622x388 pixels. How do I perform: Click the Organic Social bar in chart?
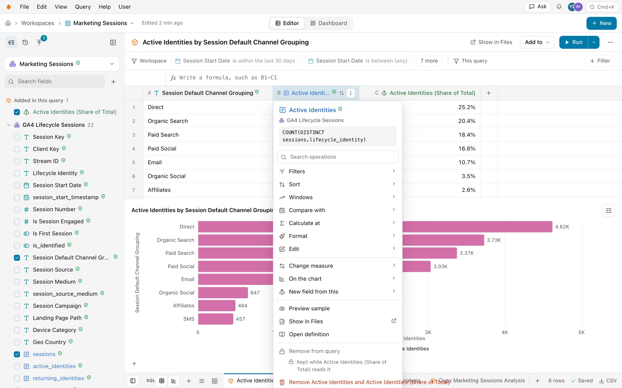point(223,292)
